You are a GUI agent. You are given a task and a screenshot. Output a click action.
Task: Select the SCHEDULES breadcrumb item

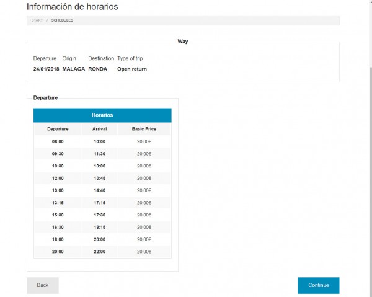62,20
